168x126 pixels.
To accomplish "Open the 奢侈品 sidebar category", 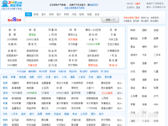I will coord(134,38).
